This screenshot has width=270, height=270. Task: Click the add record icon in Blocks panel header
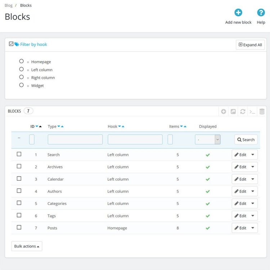[x=224, y=112]
